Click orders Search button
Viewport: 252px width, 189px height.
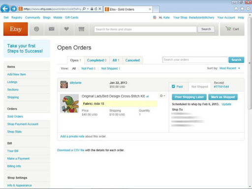(236, 60)
